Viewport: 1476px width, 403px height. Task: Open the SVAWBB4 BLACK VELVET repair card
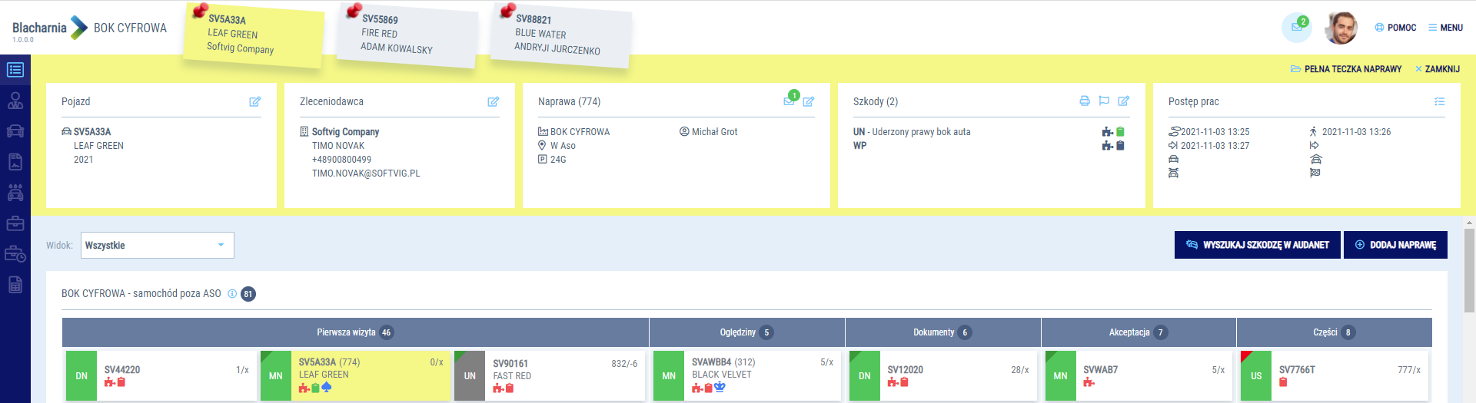click(746, 375)
